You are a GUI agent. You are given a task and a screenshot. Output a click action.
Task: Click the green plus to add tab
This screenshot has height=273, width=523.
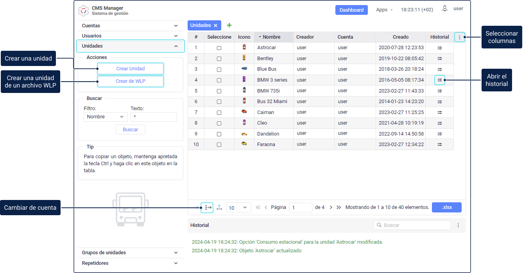pyautogui.click(x=229, y=25)
